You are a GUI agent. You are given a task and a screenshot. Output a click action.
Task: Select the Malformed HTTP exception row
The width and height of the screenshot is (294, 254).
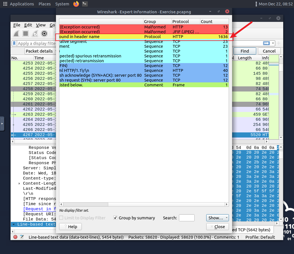tap(144, 27)
